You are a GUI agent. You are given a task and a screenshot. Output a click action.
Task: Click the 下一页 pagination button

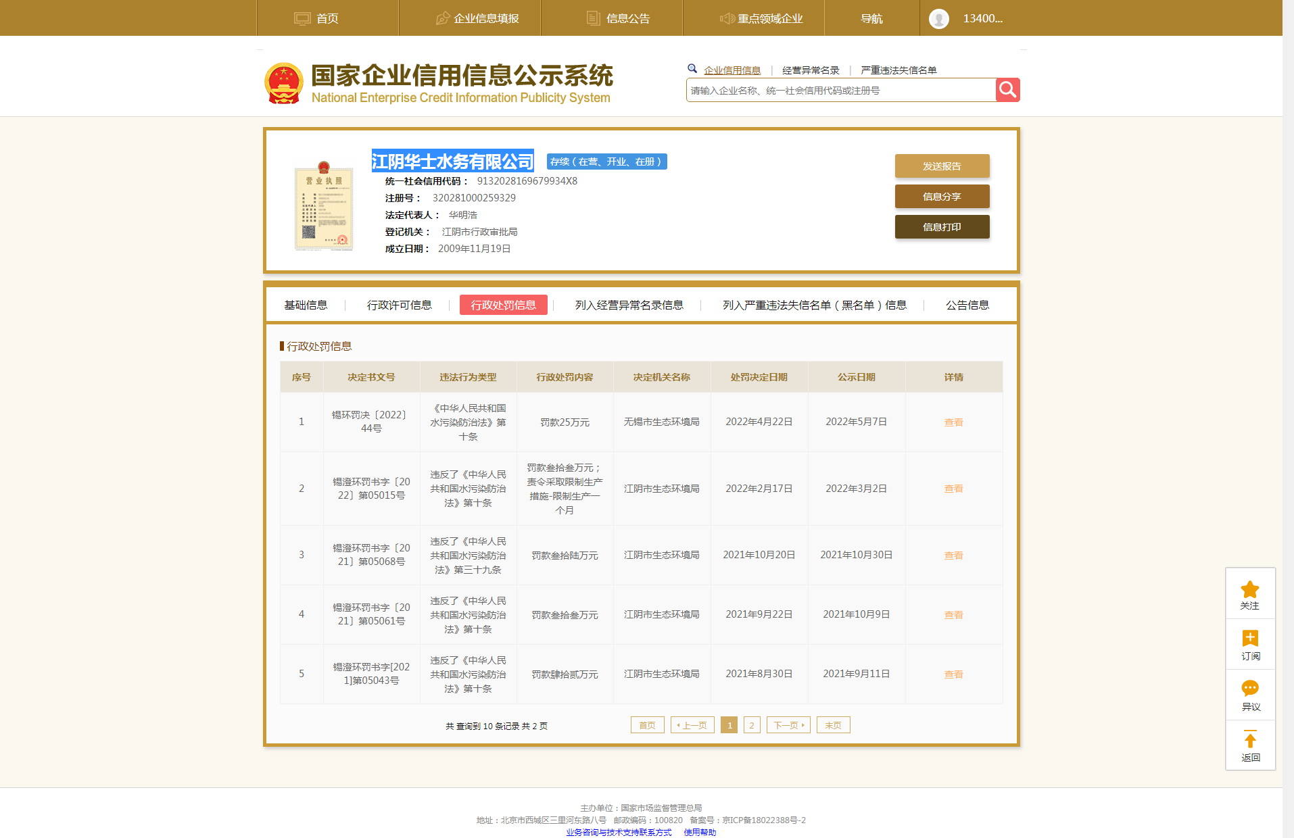[788, 725]
